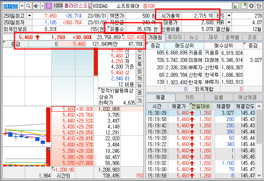
Task: Click the 외국계합 row label
Action: click(204, 89)
